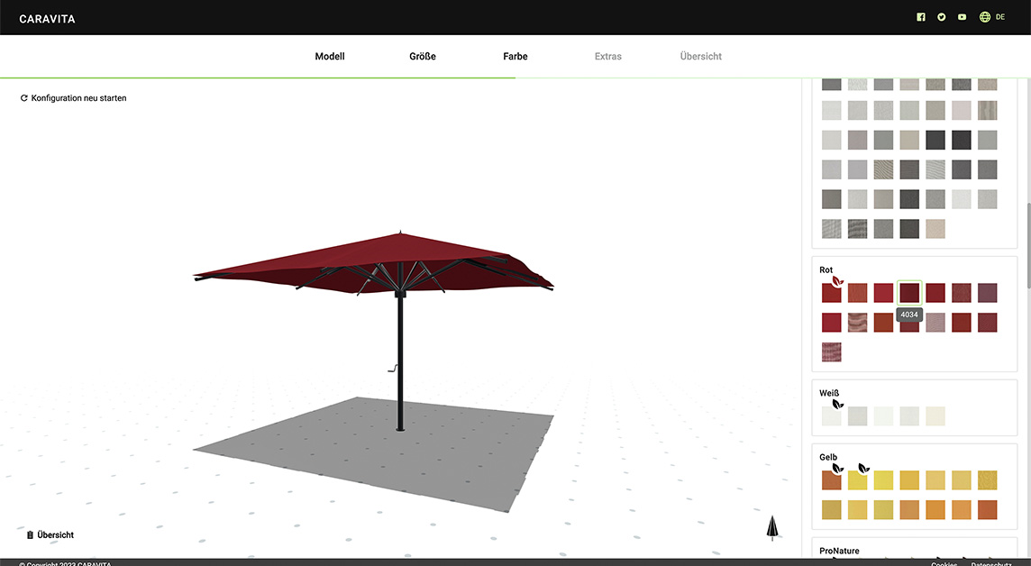Open Caravita's Facebook page icon

coord(920,17)
